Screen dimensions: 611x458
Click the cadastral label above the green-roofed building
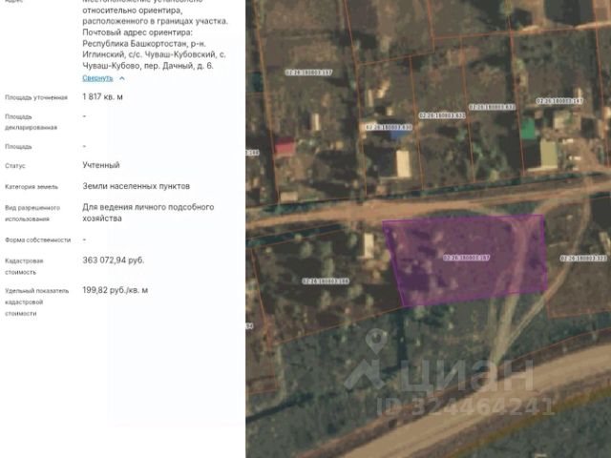[x=559, y=101]
